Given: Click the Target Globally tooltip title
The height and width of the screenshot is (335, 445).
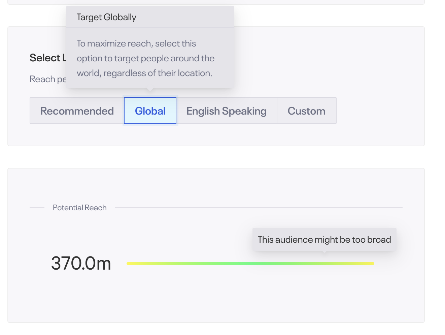Looking at the screenshot, I should 106,17.
